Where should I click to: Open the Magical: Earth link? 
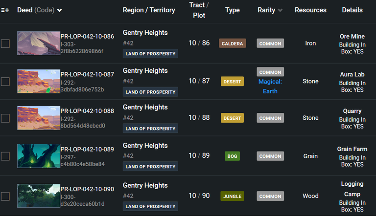click(270, 86)
